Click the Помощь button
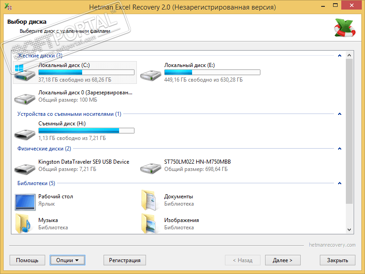 pos(27,260)
